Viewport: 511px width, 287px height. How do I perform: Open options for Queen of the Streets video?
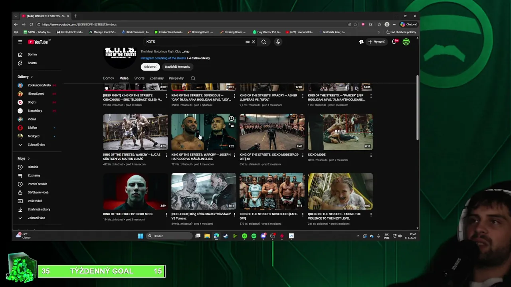pyautogui.click(x=371, y=214)
